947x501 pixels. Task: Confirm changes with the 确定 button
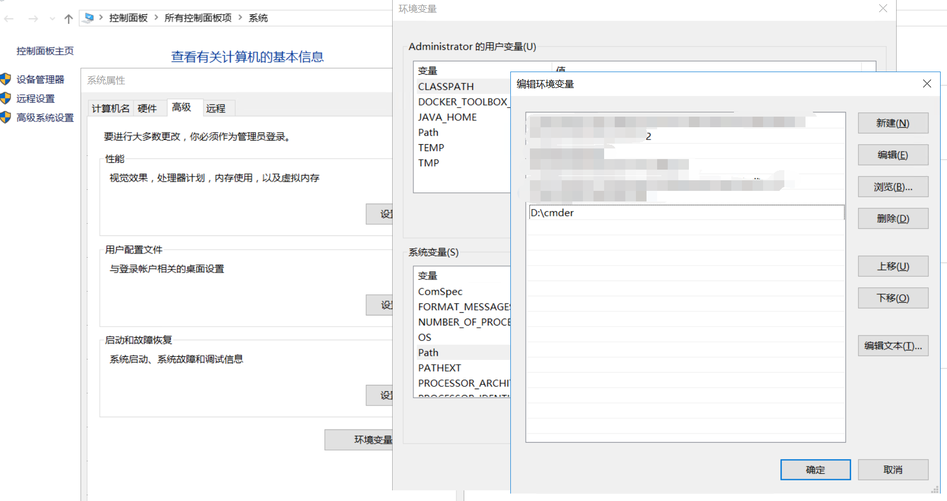[815, 470]
